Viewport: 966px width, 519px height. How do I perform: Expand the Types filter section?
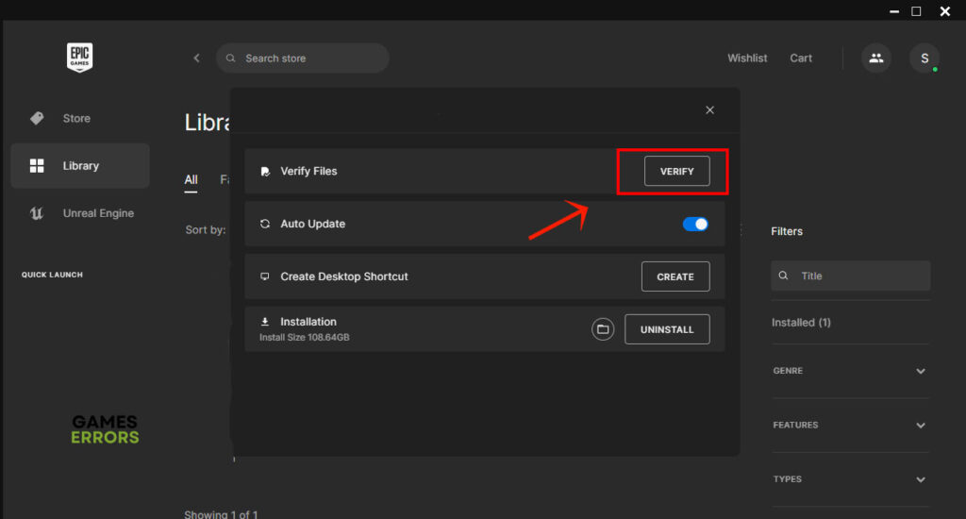920,479
